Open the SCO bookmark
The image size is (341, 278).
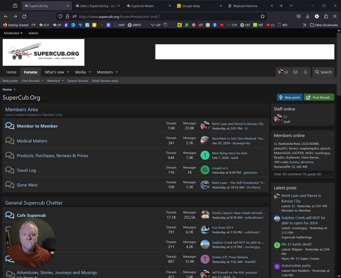pos(44,25)
